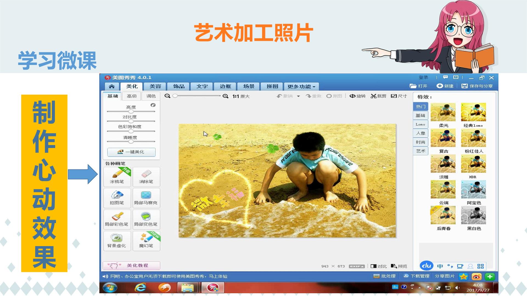Click the 裁剪 crop tool

[x=379, y=96]
